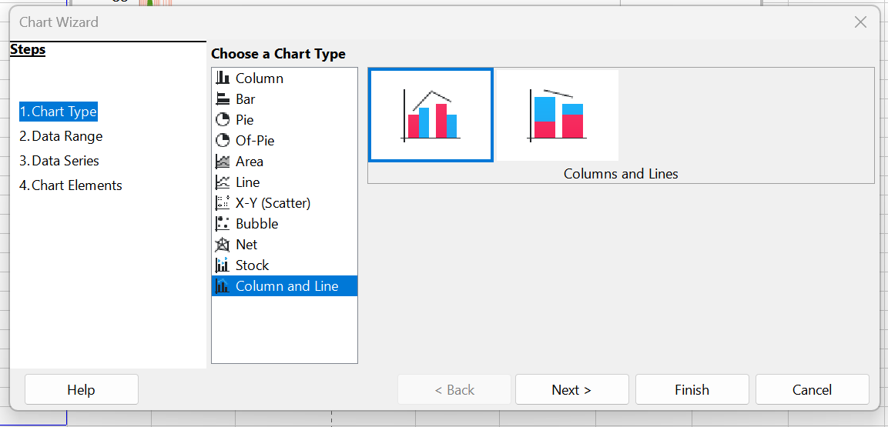The height and width of the screenshot is (427, 888).
Task: Select the Stock chart icon
Action: click(x=223, y=265)
